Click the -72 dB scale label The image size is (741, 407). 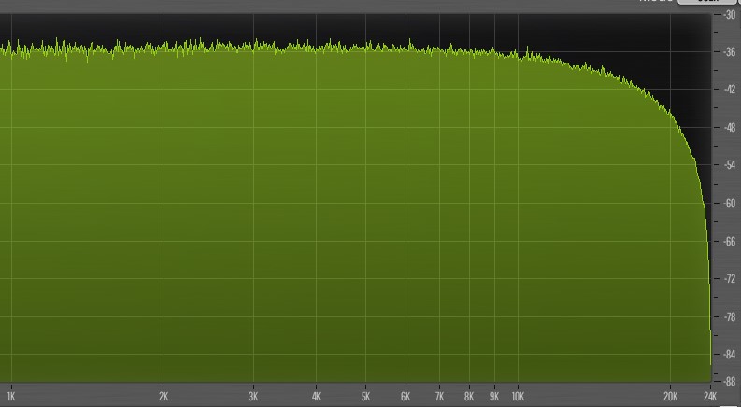pos(728,278)
